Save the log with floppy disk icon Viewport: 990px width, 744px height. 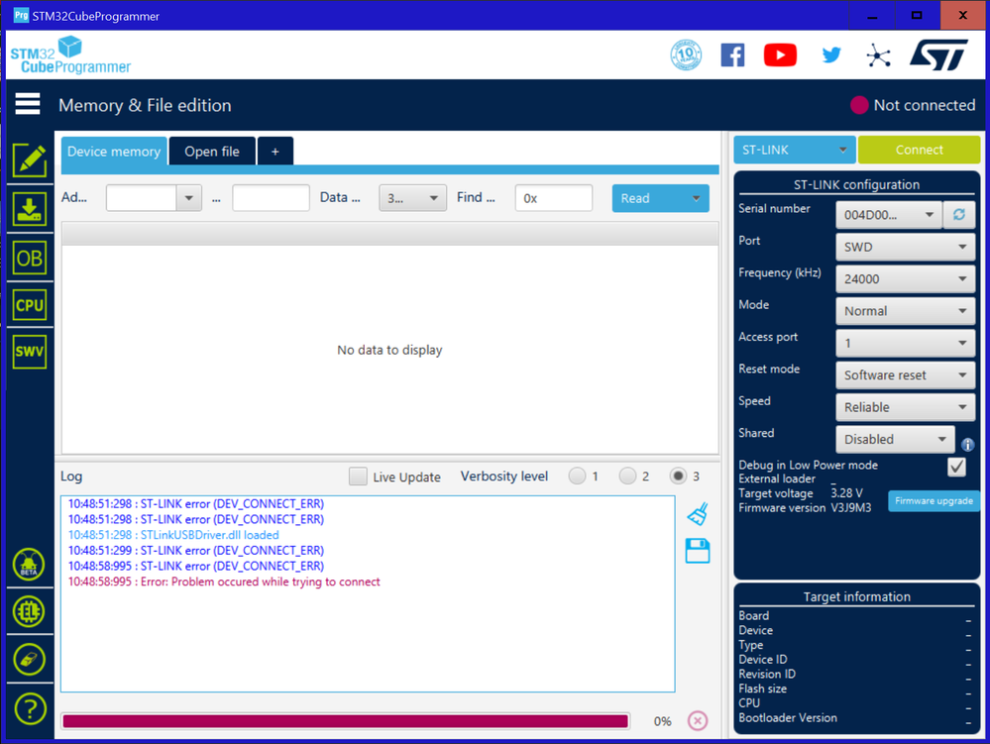pos(698,551)
